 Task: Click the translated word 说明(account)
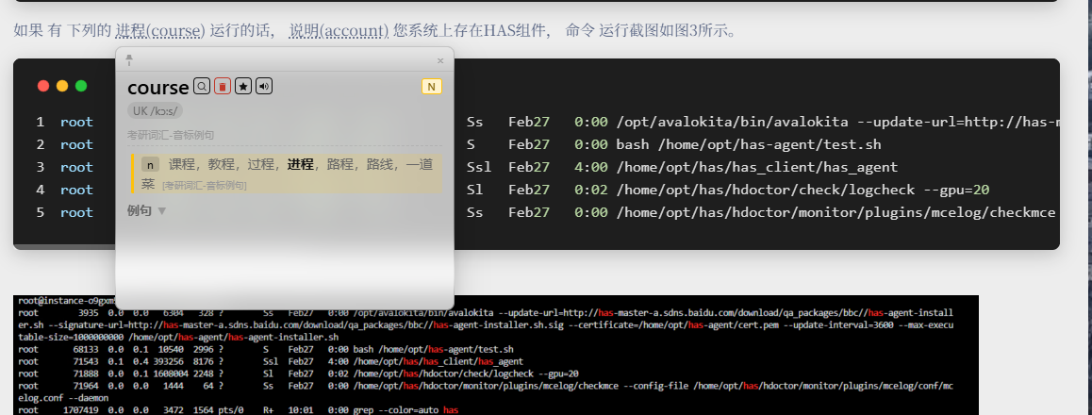[x=339, y=30]
